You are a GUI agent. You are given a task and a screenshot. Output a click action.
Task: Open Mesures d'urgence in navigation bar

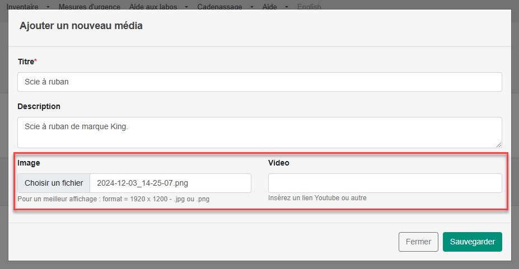[89, 7]
